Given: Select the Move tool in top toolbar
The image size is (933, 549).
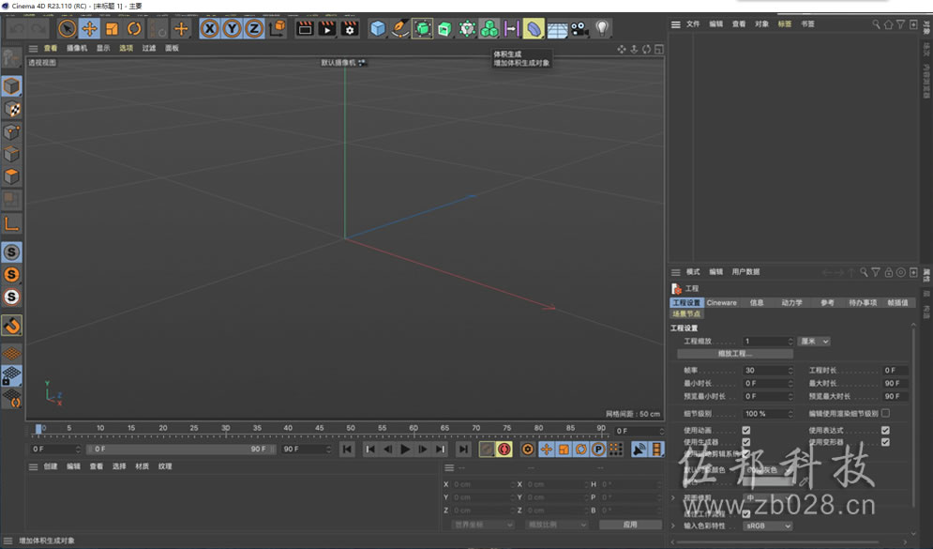Looking at the screenshot, I should [x=89, y=28].
